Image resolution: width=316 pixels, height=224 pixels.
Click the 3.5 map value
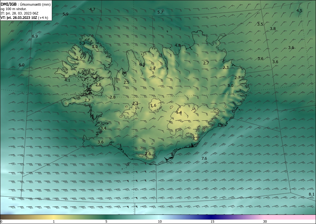(x=260, y=24)
